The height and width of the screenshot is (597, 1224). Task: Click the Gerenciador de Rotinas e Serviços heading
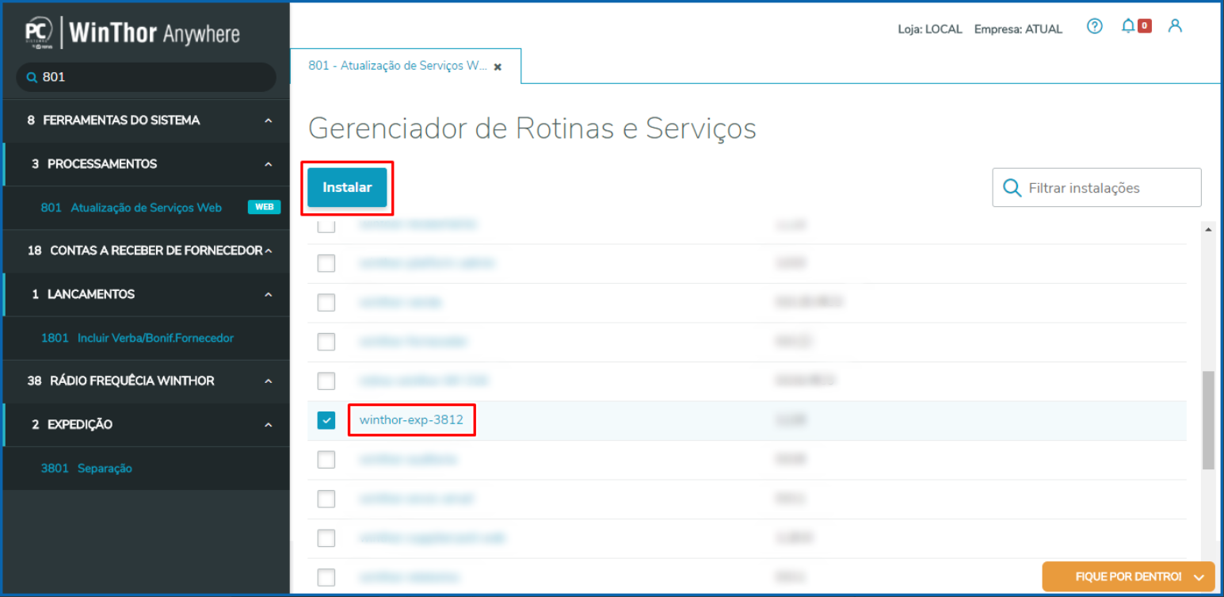[532, 128]
